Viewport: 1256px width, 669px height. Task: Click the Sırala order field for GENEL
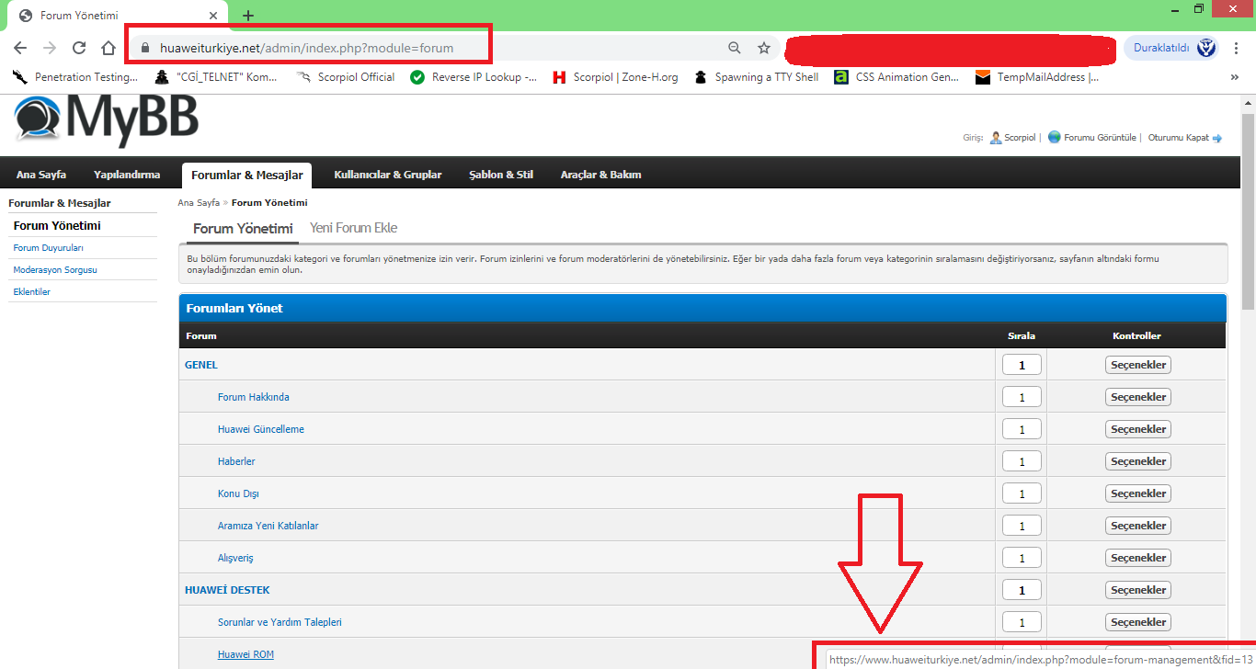(x=1022, y=365)
